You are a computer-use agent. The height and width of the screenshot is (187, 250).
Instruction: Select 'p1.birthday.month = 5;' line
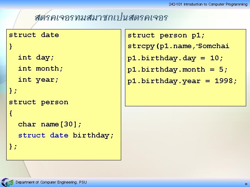click(177, 70)
